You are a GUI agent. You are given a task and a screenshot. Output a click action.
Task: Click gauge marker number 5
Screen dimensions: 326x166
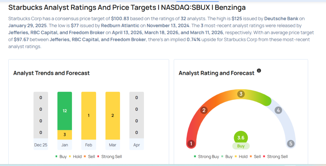pyautogui.click(x=291, y=144)
